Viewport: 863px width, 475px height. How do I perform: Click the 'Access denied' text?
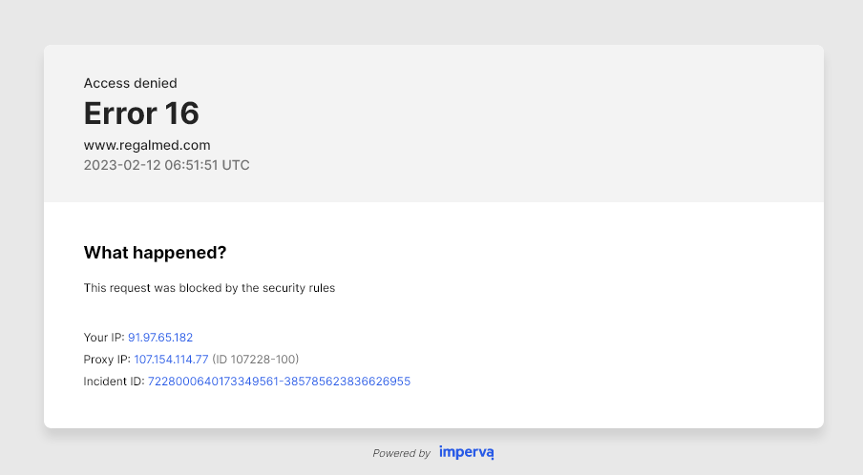pos(130,83)
